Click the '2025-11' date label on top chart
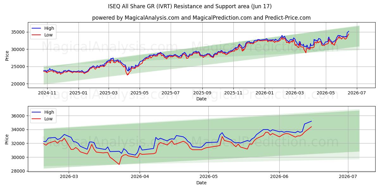Viewport: 380px width, 190px height. point(233,93)
